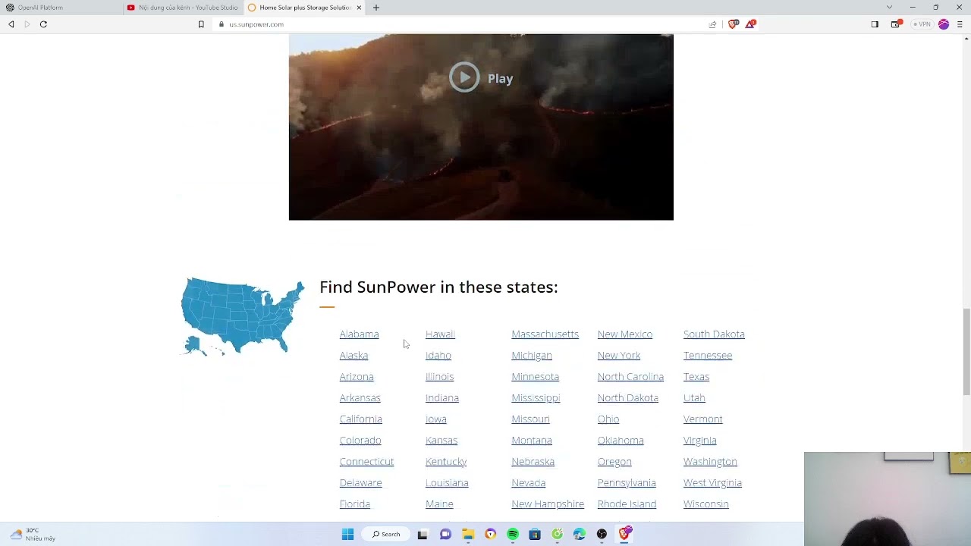Open the Arizona state link

pyautogui.click(x=357, y=376)
